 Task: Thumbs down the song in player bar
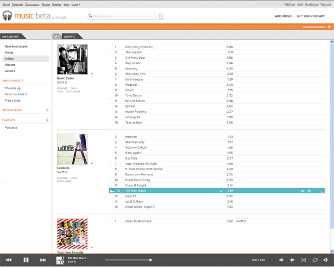pyautogui.click(x=292, y=260)
